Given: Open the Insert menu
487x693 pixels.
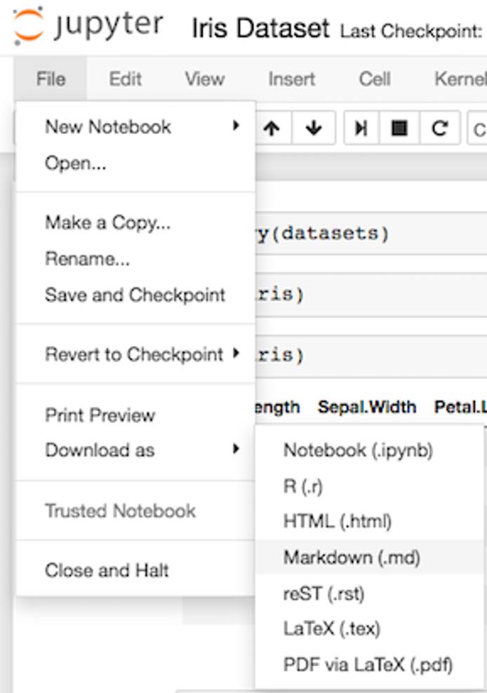Looking at the screenshot, I should click(291, 79).
